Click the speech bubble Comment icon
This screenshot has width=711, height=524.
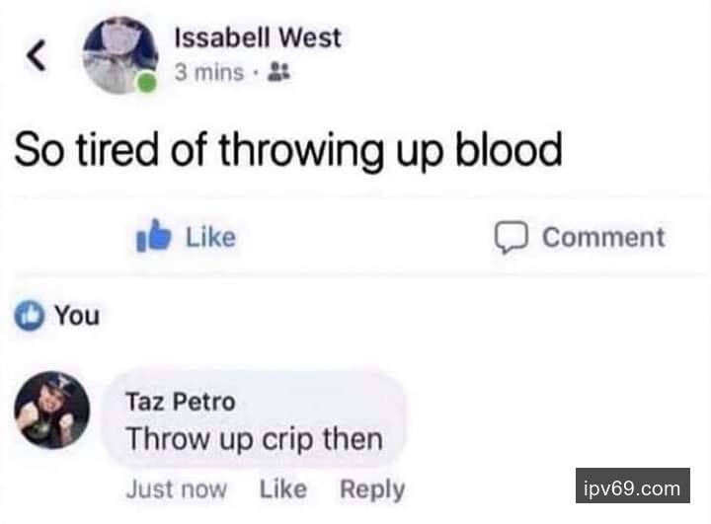pos(512,237)
